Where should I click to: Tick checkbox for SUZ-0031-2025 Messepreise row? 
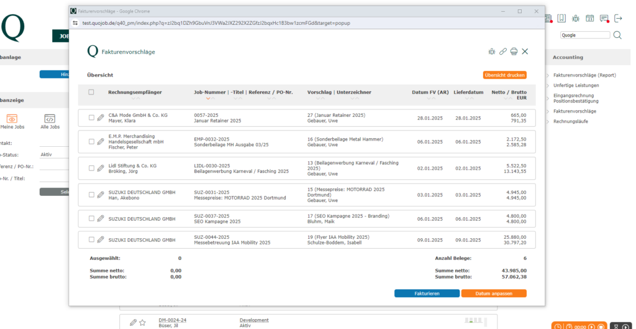pyautogui.click(x=91, y=195)
